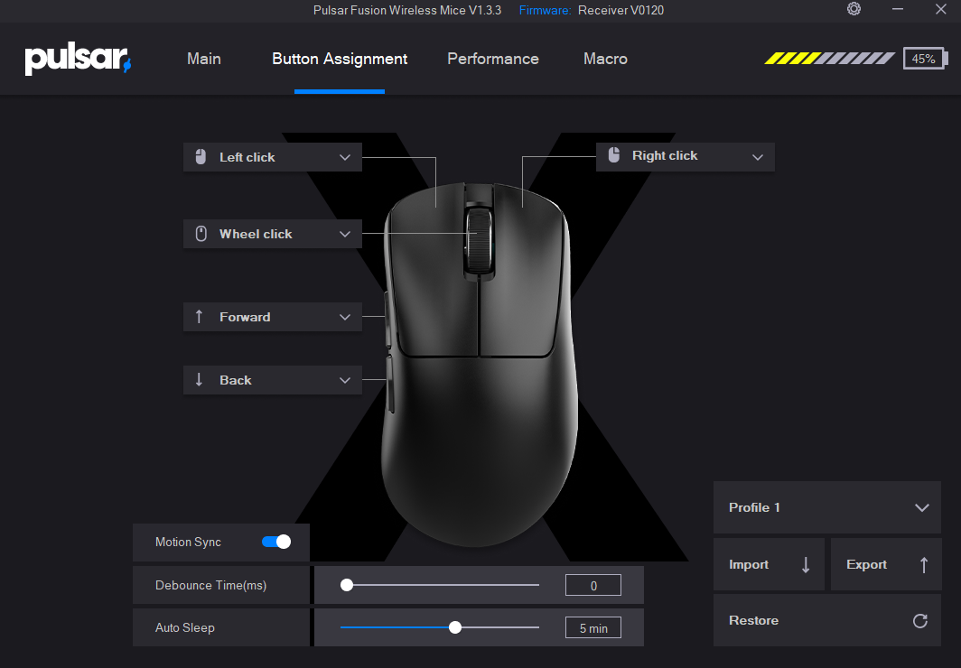This screenshot has height=668, width=961.
Task: Click the Debounce Time slider handle
Action: pos(347,585)
